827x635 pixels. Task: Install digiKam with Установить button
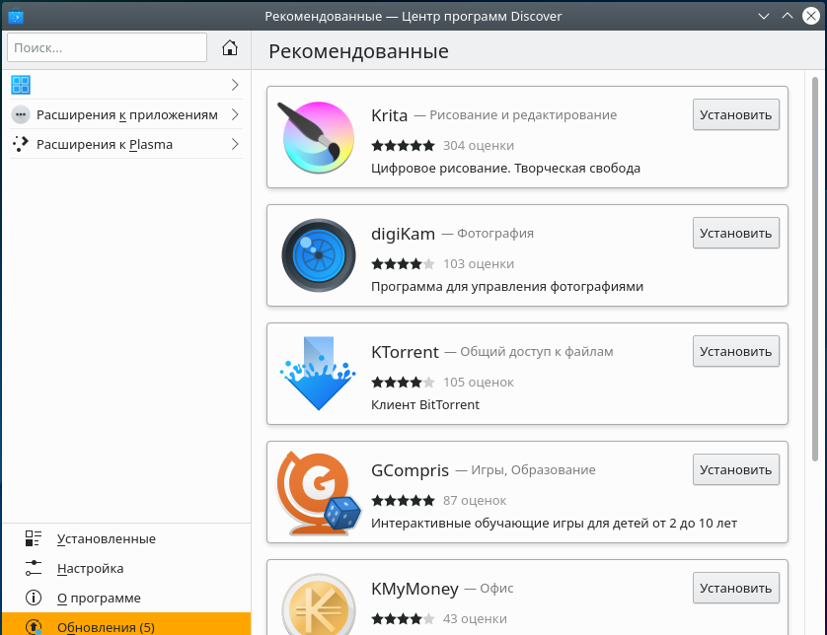click(736, 233)
